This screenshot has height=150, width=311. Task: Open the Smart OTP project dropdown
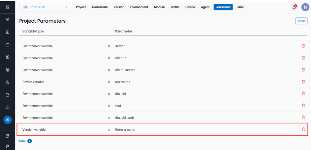(45, 7)
